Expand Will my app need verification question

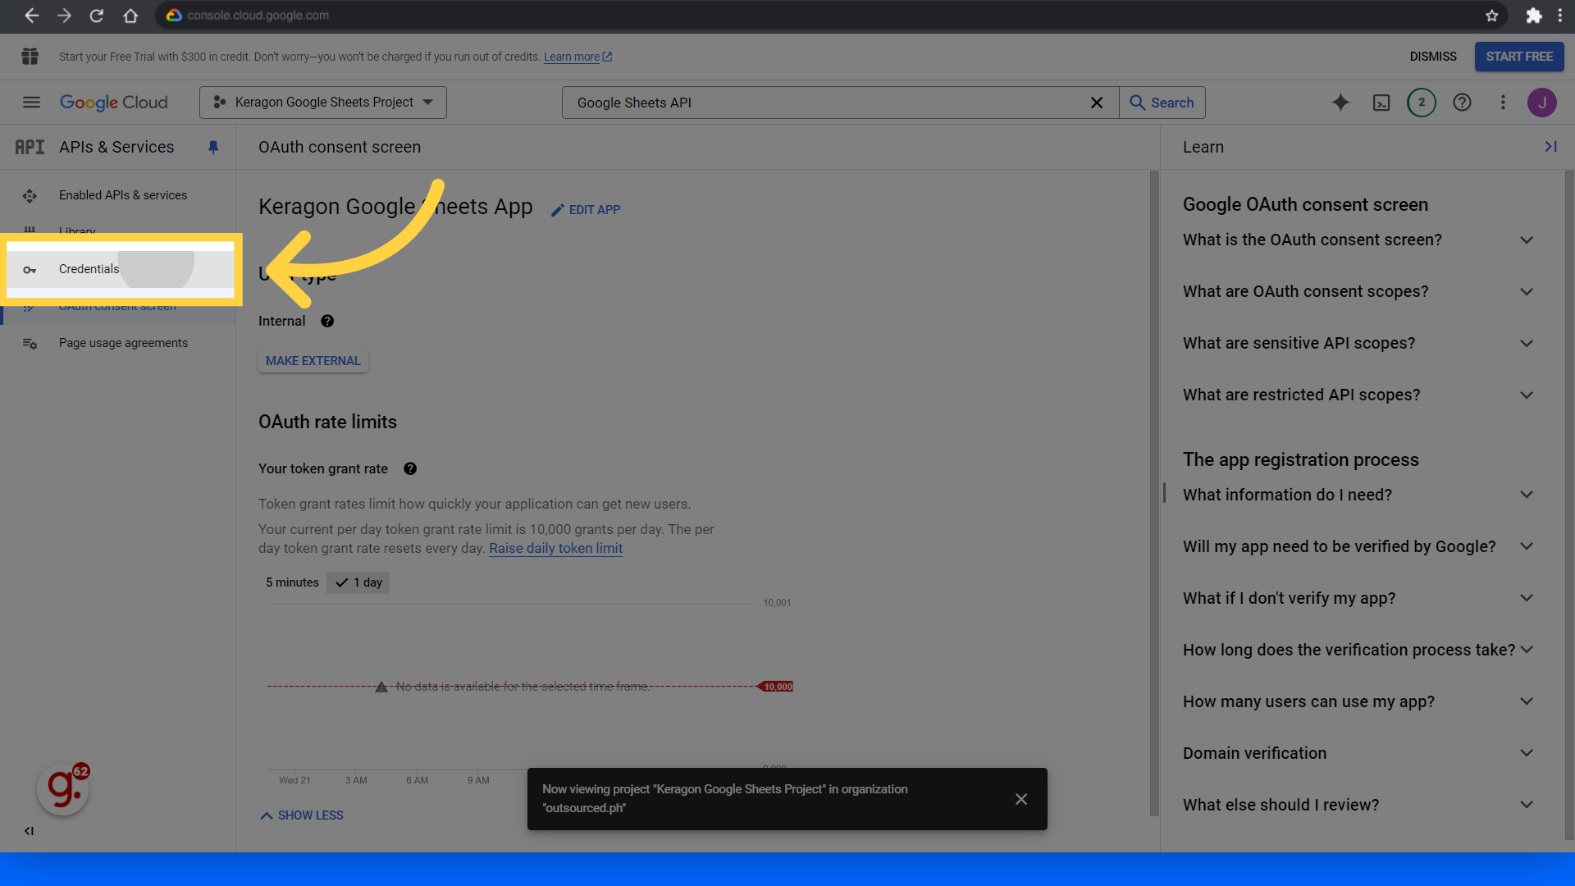click(x=1358, y=546)
